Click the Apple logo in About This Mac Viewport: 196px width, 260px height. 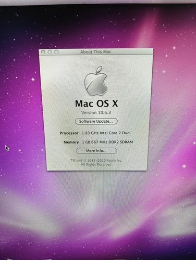tap(96, 81)
